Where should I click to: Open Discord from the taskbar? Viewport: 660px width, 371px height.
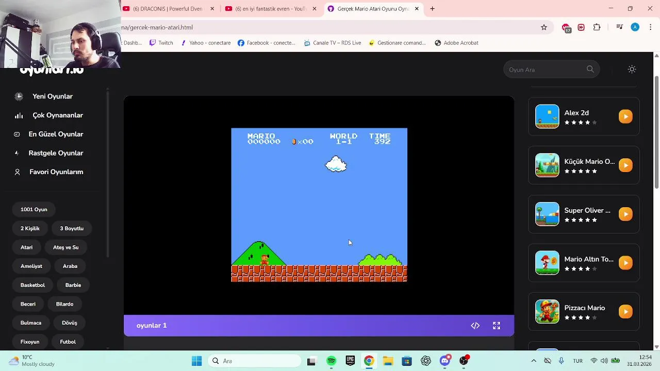click(x=445, y=361)
